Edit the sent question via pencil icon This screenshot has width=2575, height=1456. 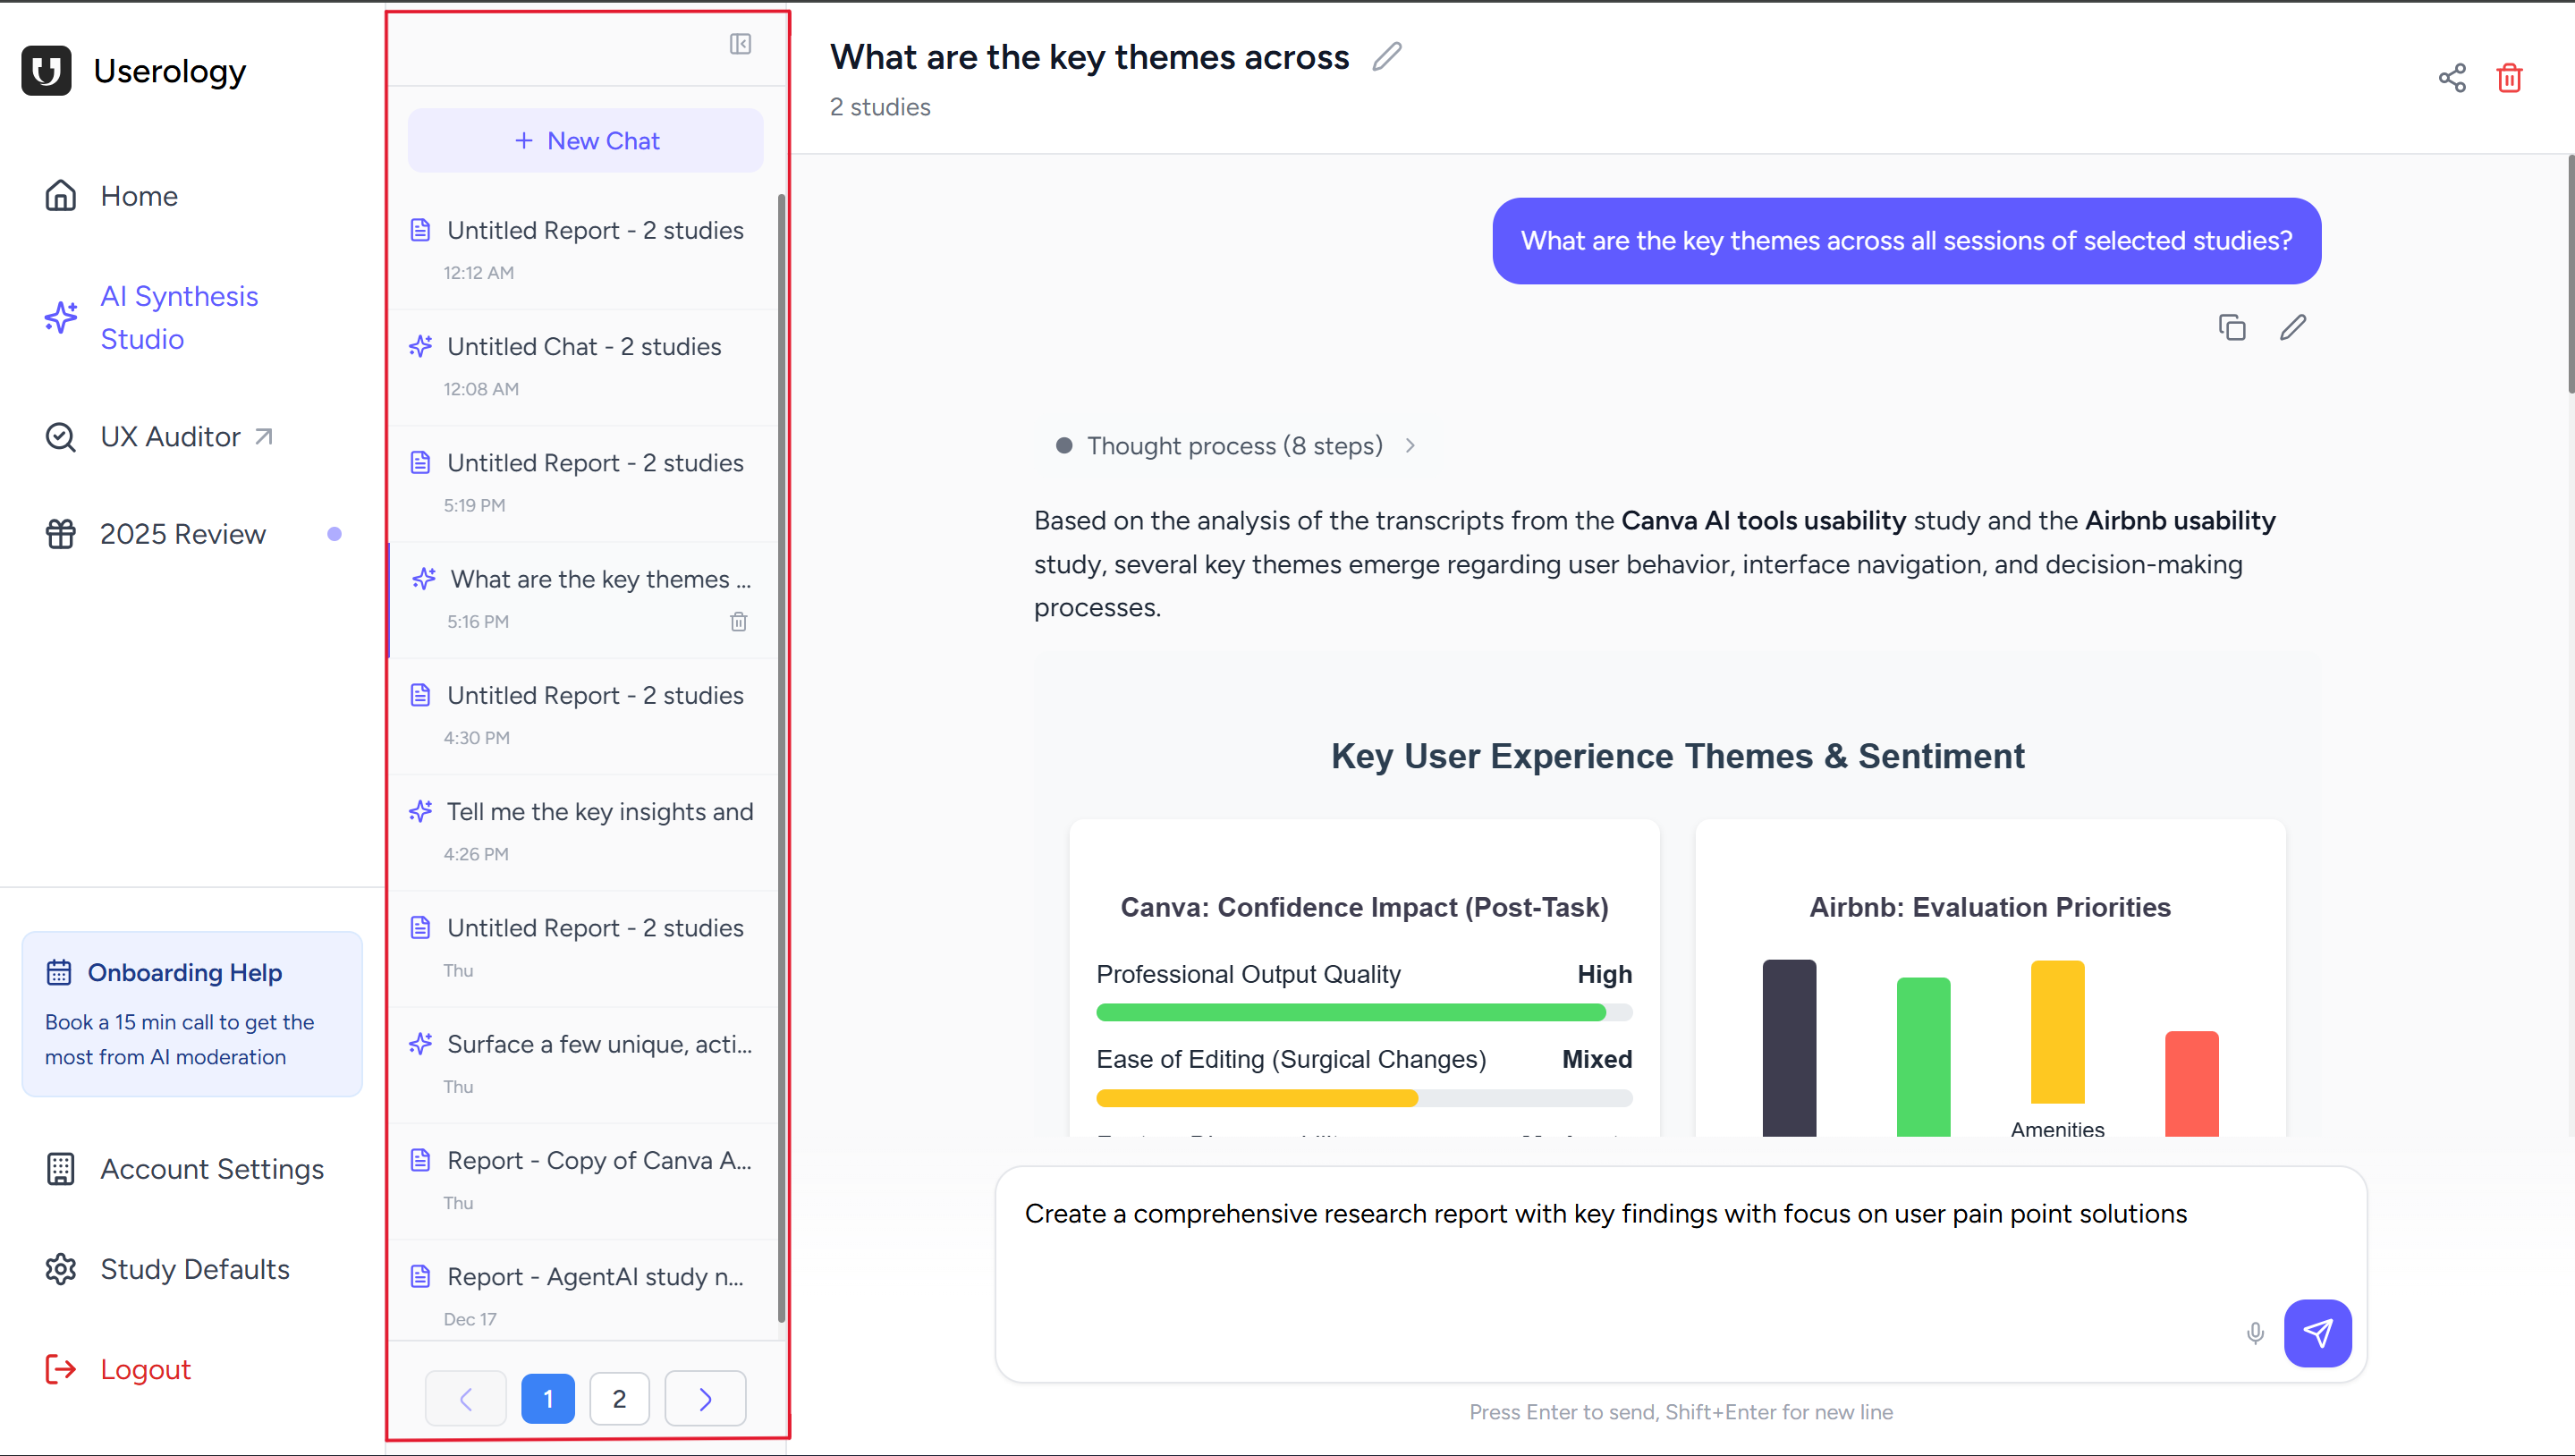[x=2293, y=327]
